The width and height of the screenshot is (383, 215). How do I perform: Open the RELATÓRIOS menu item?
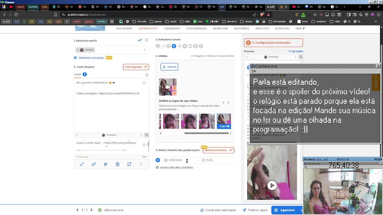(241, 28)
